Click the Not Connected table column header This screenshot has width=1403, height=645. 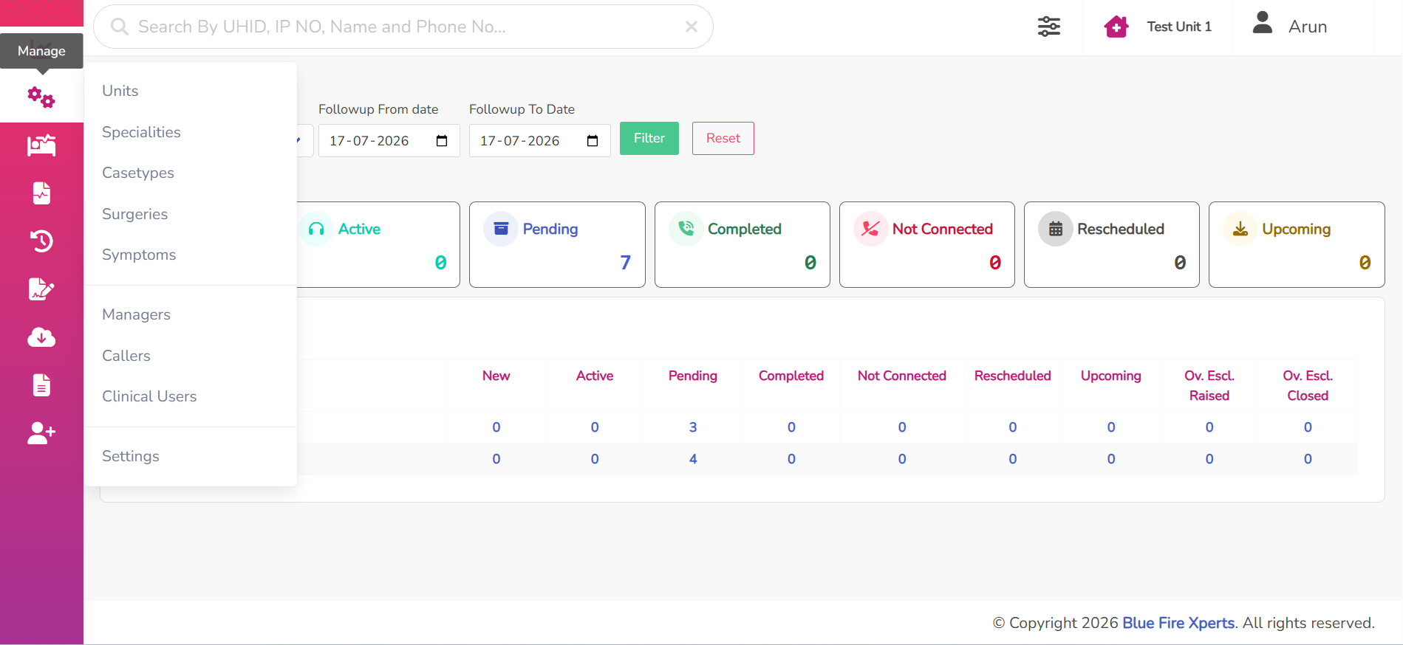pyautogui.click(x=902, y=376)
